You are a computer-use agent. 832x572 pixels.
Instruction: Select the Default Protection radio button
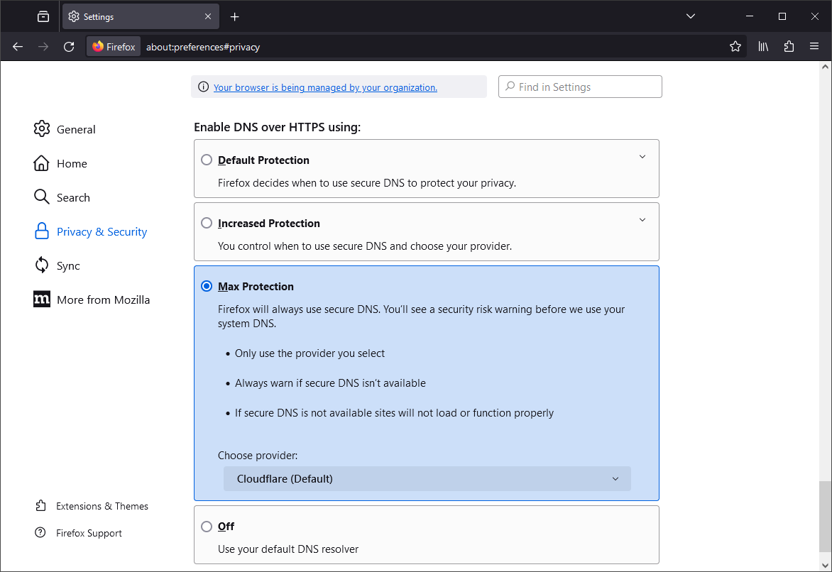coord(207,160)
